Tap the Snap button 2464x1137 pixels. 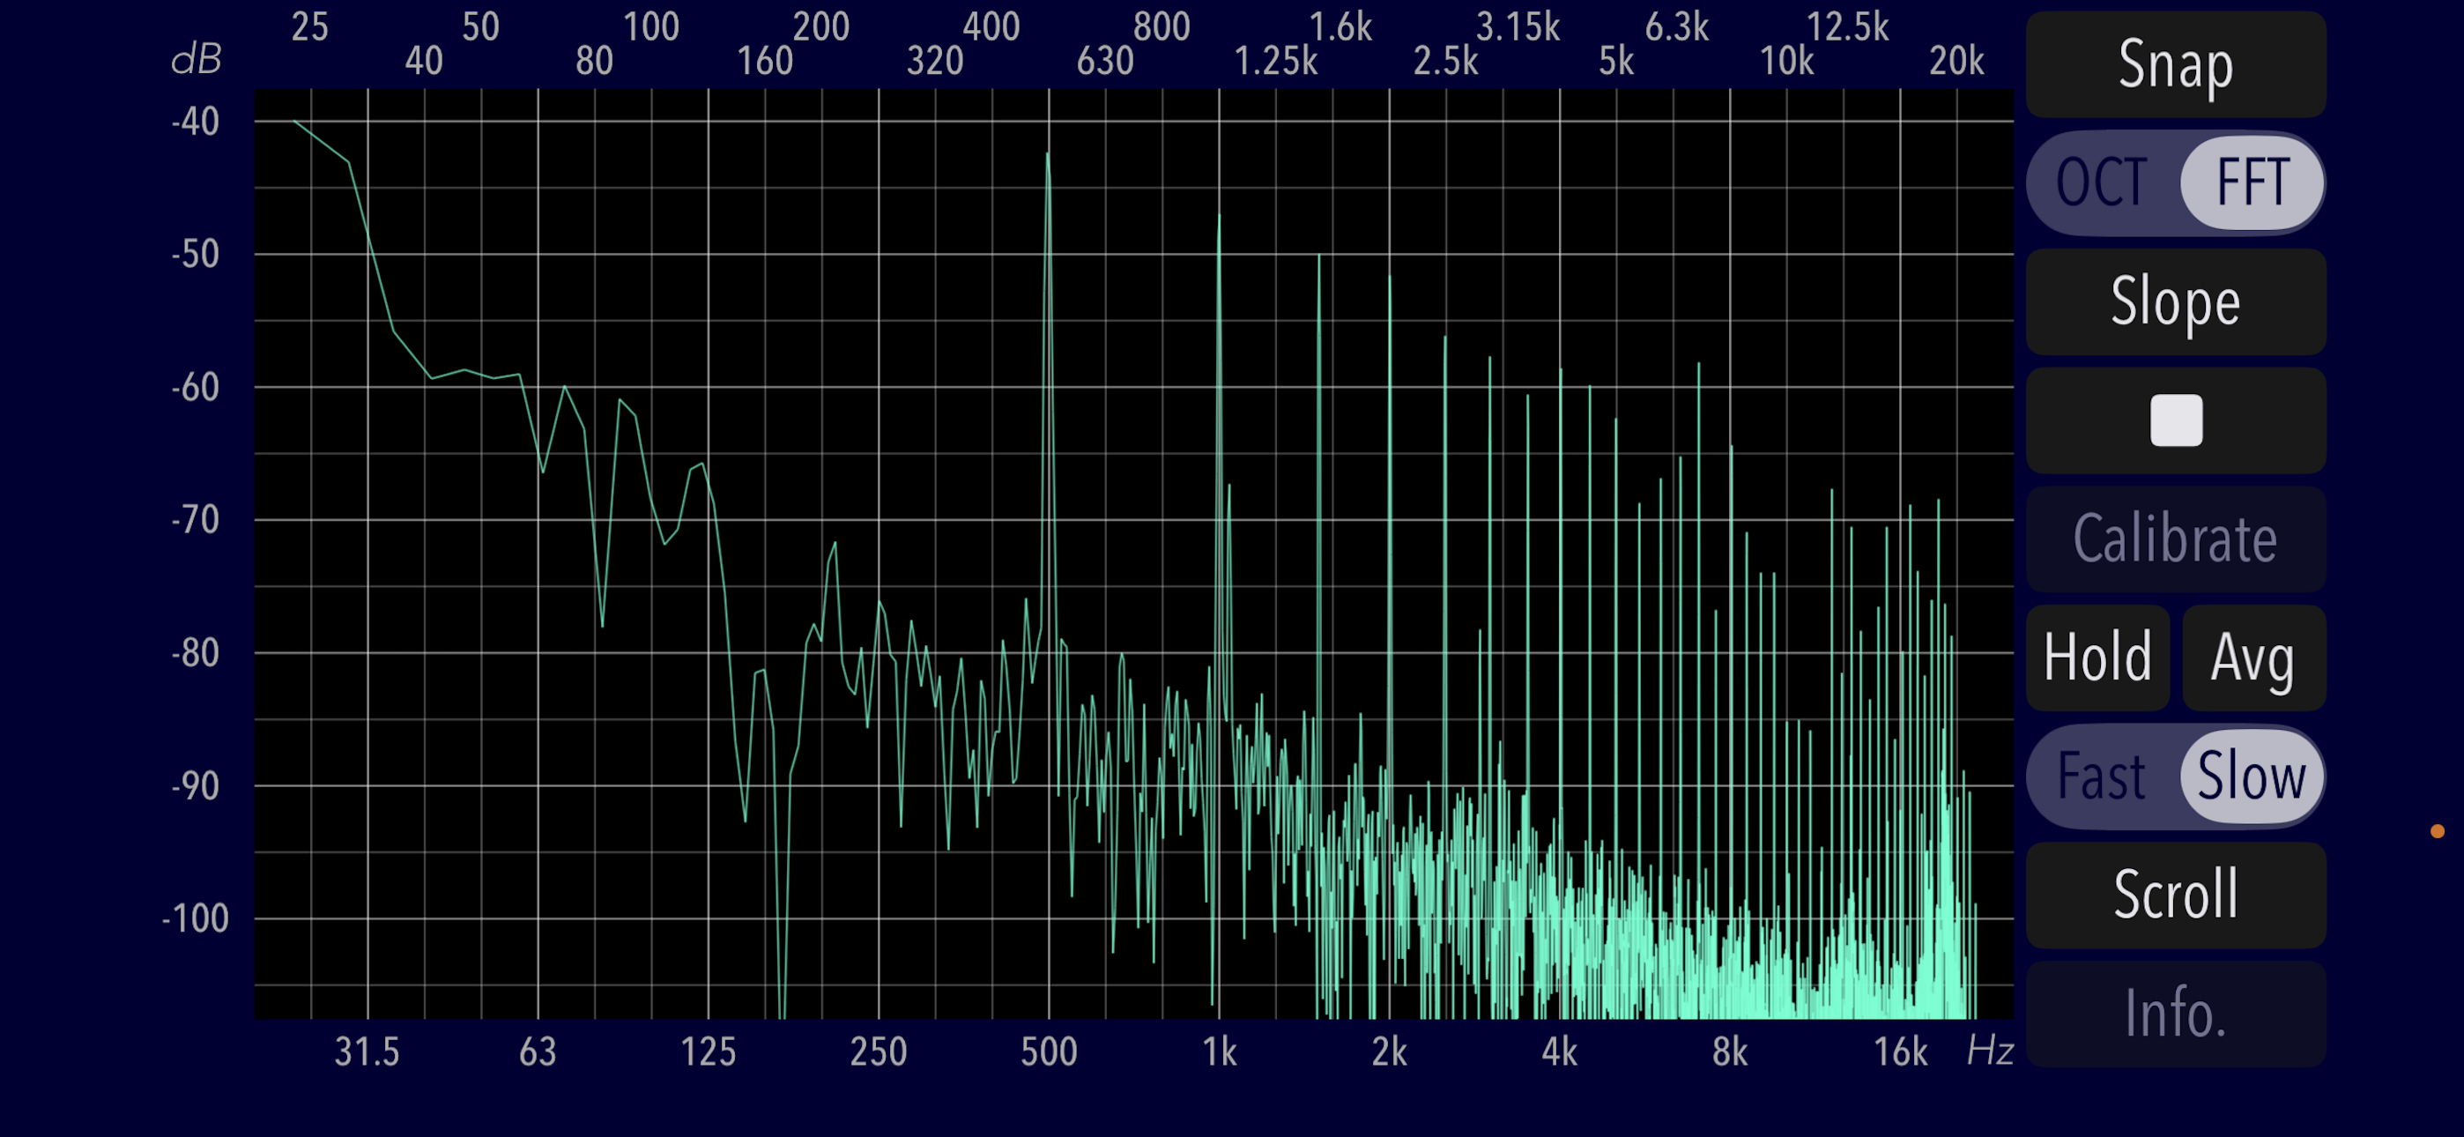point(2174,65)
